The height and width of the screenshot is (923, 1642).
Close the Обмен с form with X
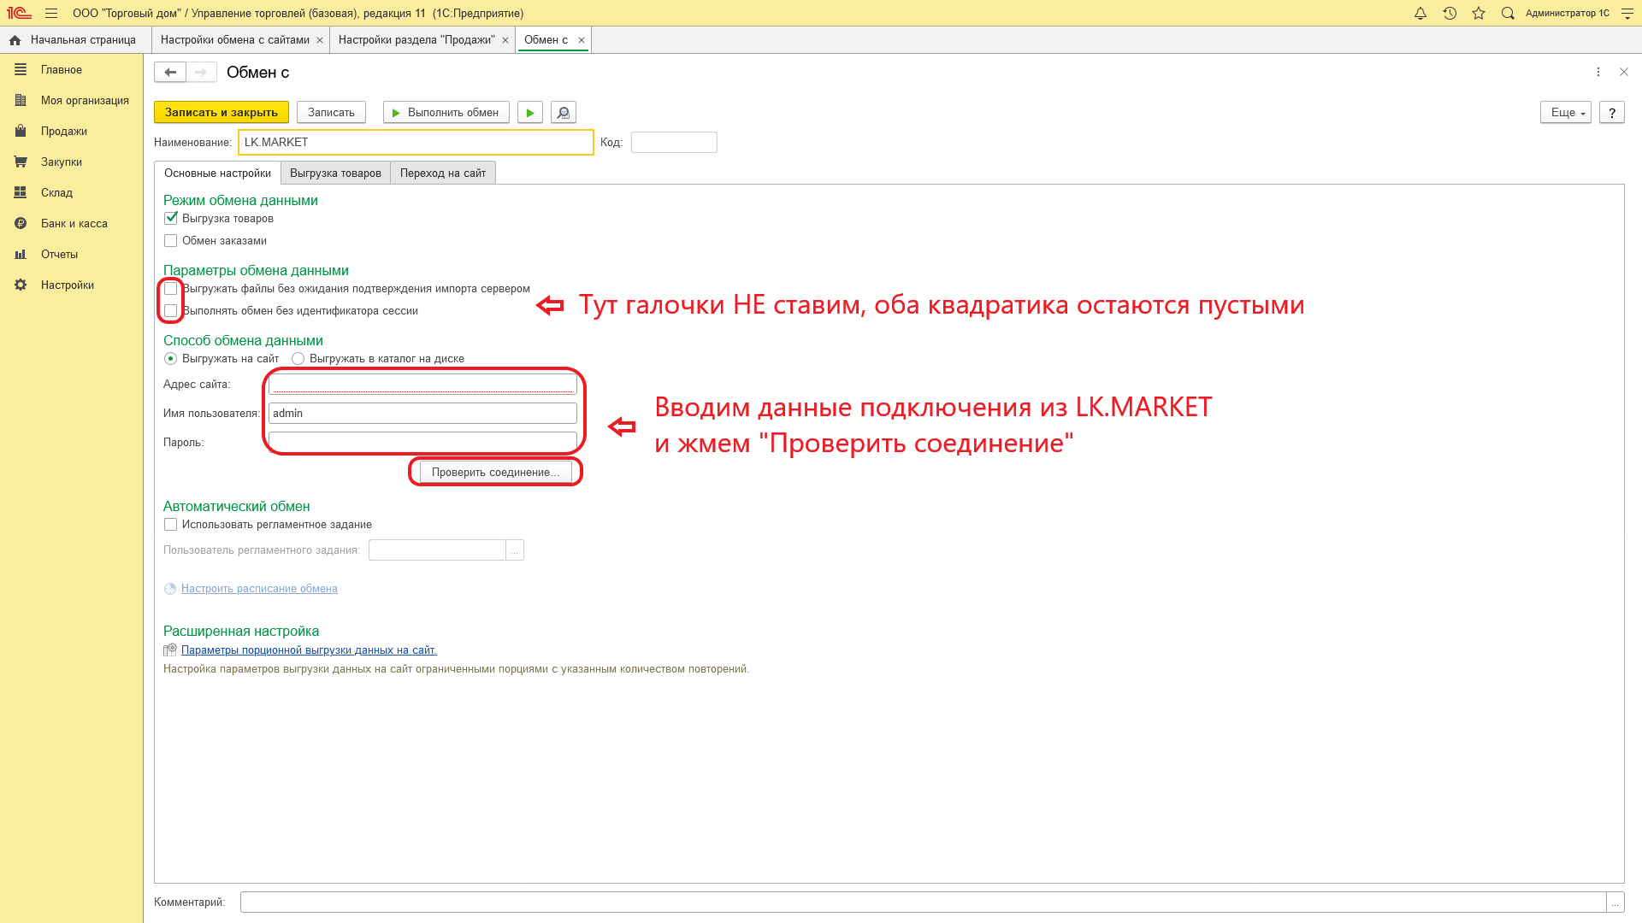pos(1624,72)
